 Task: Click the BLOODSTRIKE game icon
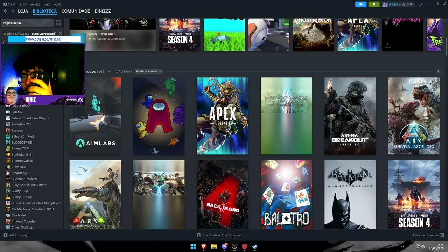click(8, 142)
